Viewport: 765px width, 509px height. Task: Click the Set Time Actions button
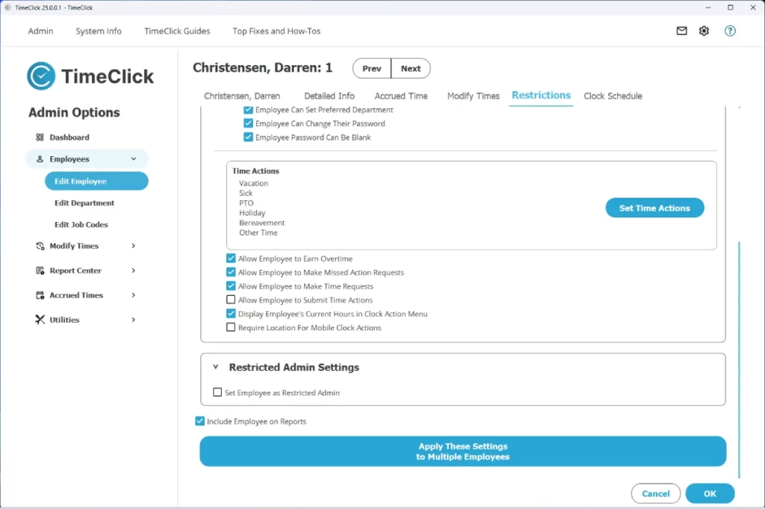[x=654, y=208]
